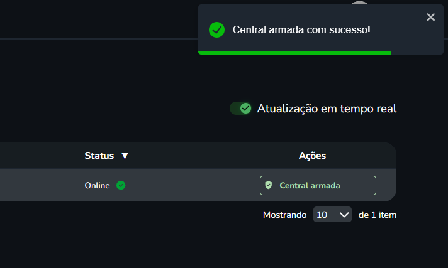
Task: Click the 'de 1 item' count text
Action: pyautogui.click(x=377, y=215)
